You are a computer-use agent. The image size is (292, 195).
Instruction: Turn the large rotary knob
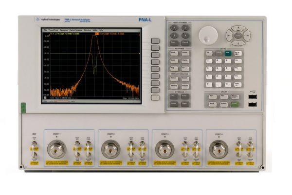[x=209, y=34]
